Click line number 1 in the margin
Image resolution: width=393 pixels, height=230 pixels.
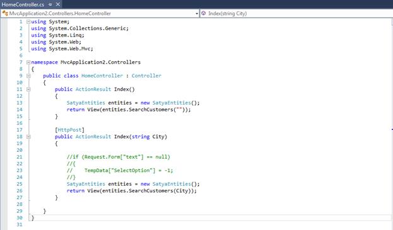tap(21, 22)
